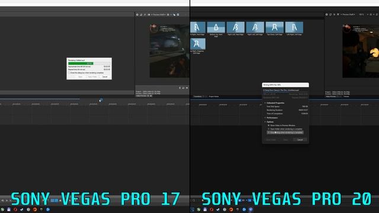Screen dimensions: 379x213
Task: Click Time of Completion row in render dialog
Action: (287, 114)
